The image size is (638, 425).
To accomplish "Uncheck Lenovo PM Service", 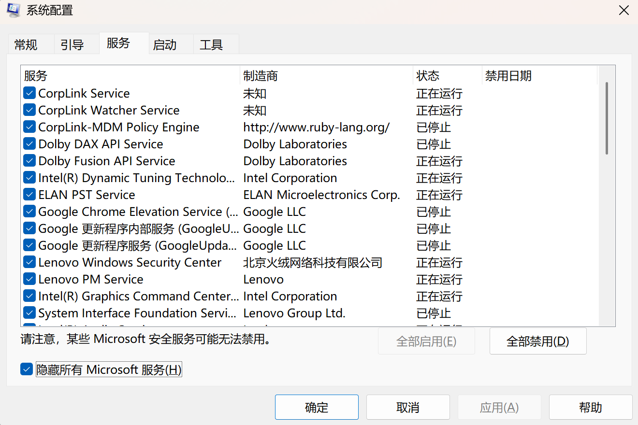I will coord(29,279).
